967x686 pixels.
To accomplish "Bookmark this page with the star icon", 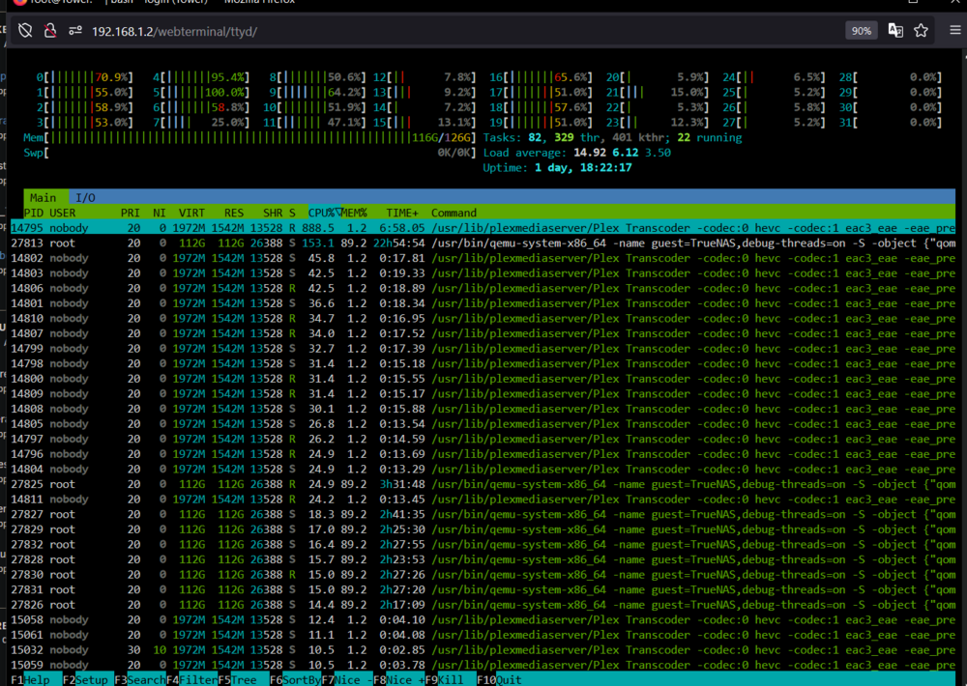I will click(921, 30).
